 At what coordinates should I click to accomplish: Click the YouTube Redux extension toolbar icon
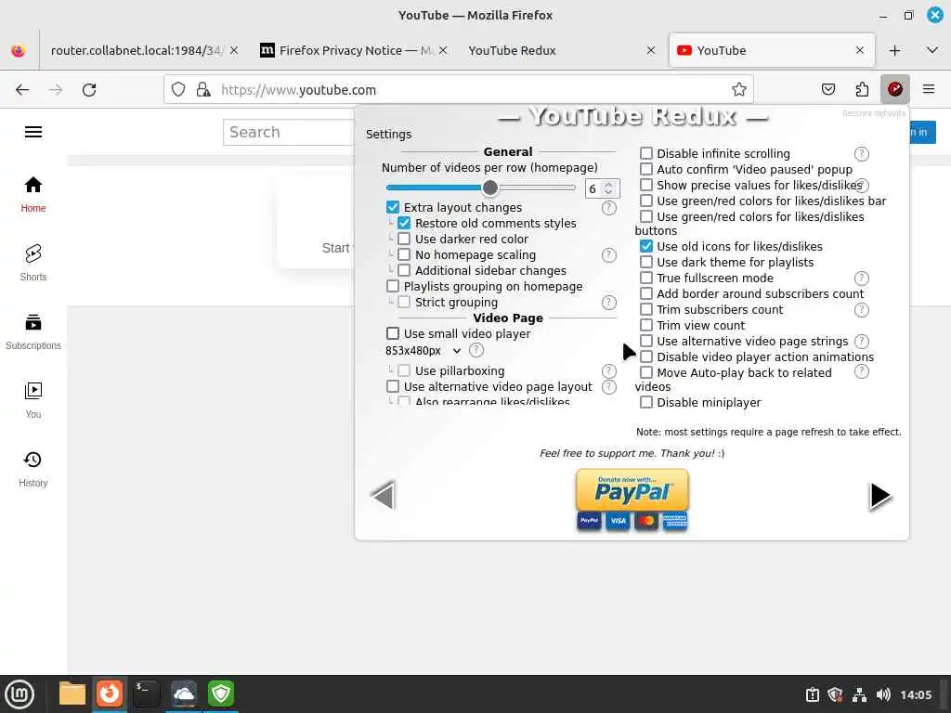tap(894, 90)
